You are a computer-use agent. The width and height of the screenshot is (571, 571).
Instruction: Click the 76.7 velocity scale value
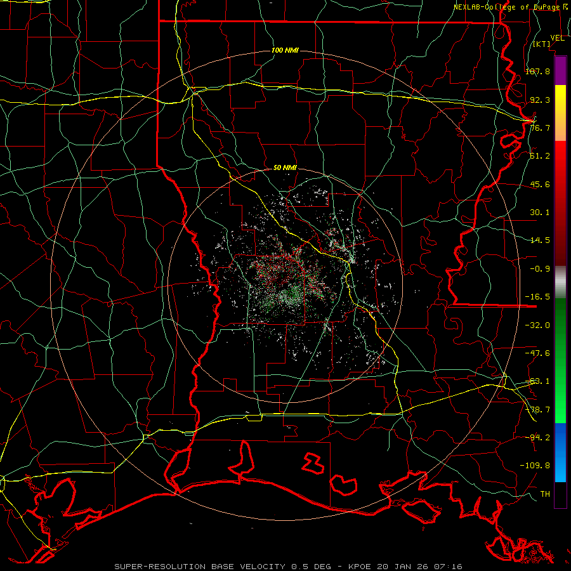click(x=540, y=128)
